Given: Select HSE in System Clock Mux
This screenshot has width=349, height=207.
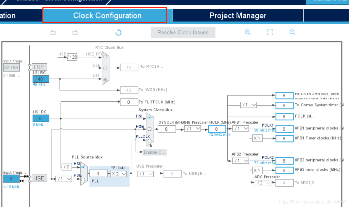Looking at the screenshot, I should tap(149, 129).
